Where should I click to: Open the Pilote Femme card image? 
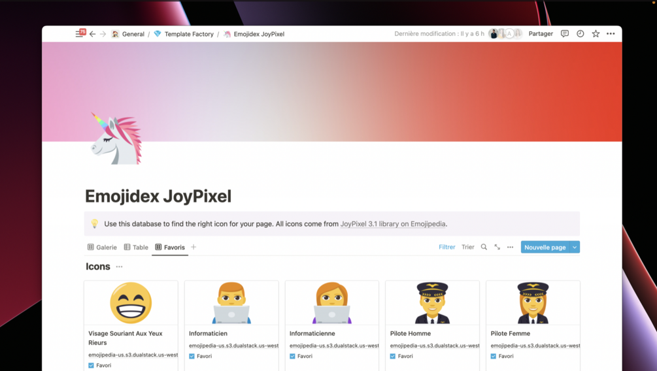click(x=533, y=303)
